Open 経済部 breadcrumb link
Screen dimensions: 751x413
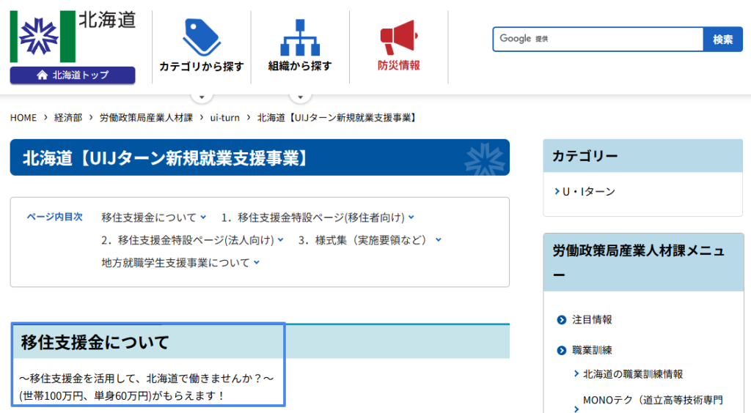coord(68,118)
